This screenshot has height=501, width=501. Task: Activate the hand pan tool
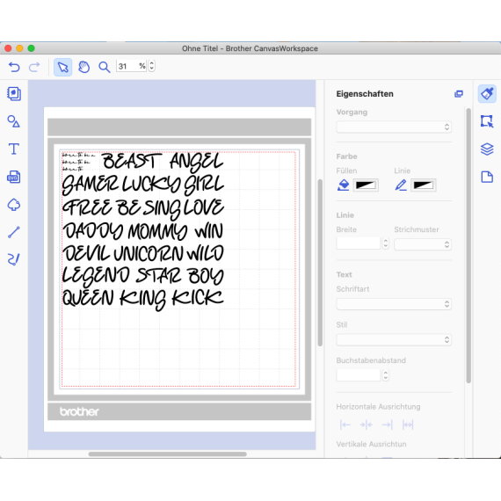(x=84, y=67)
